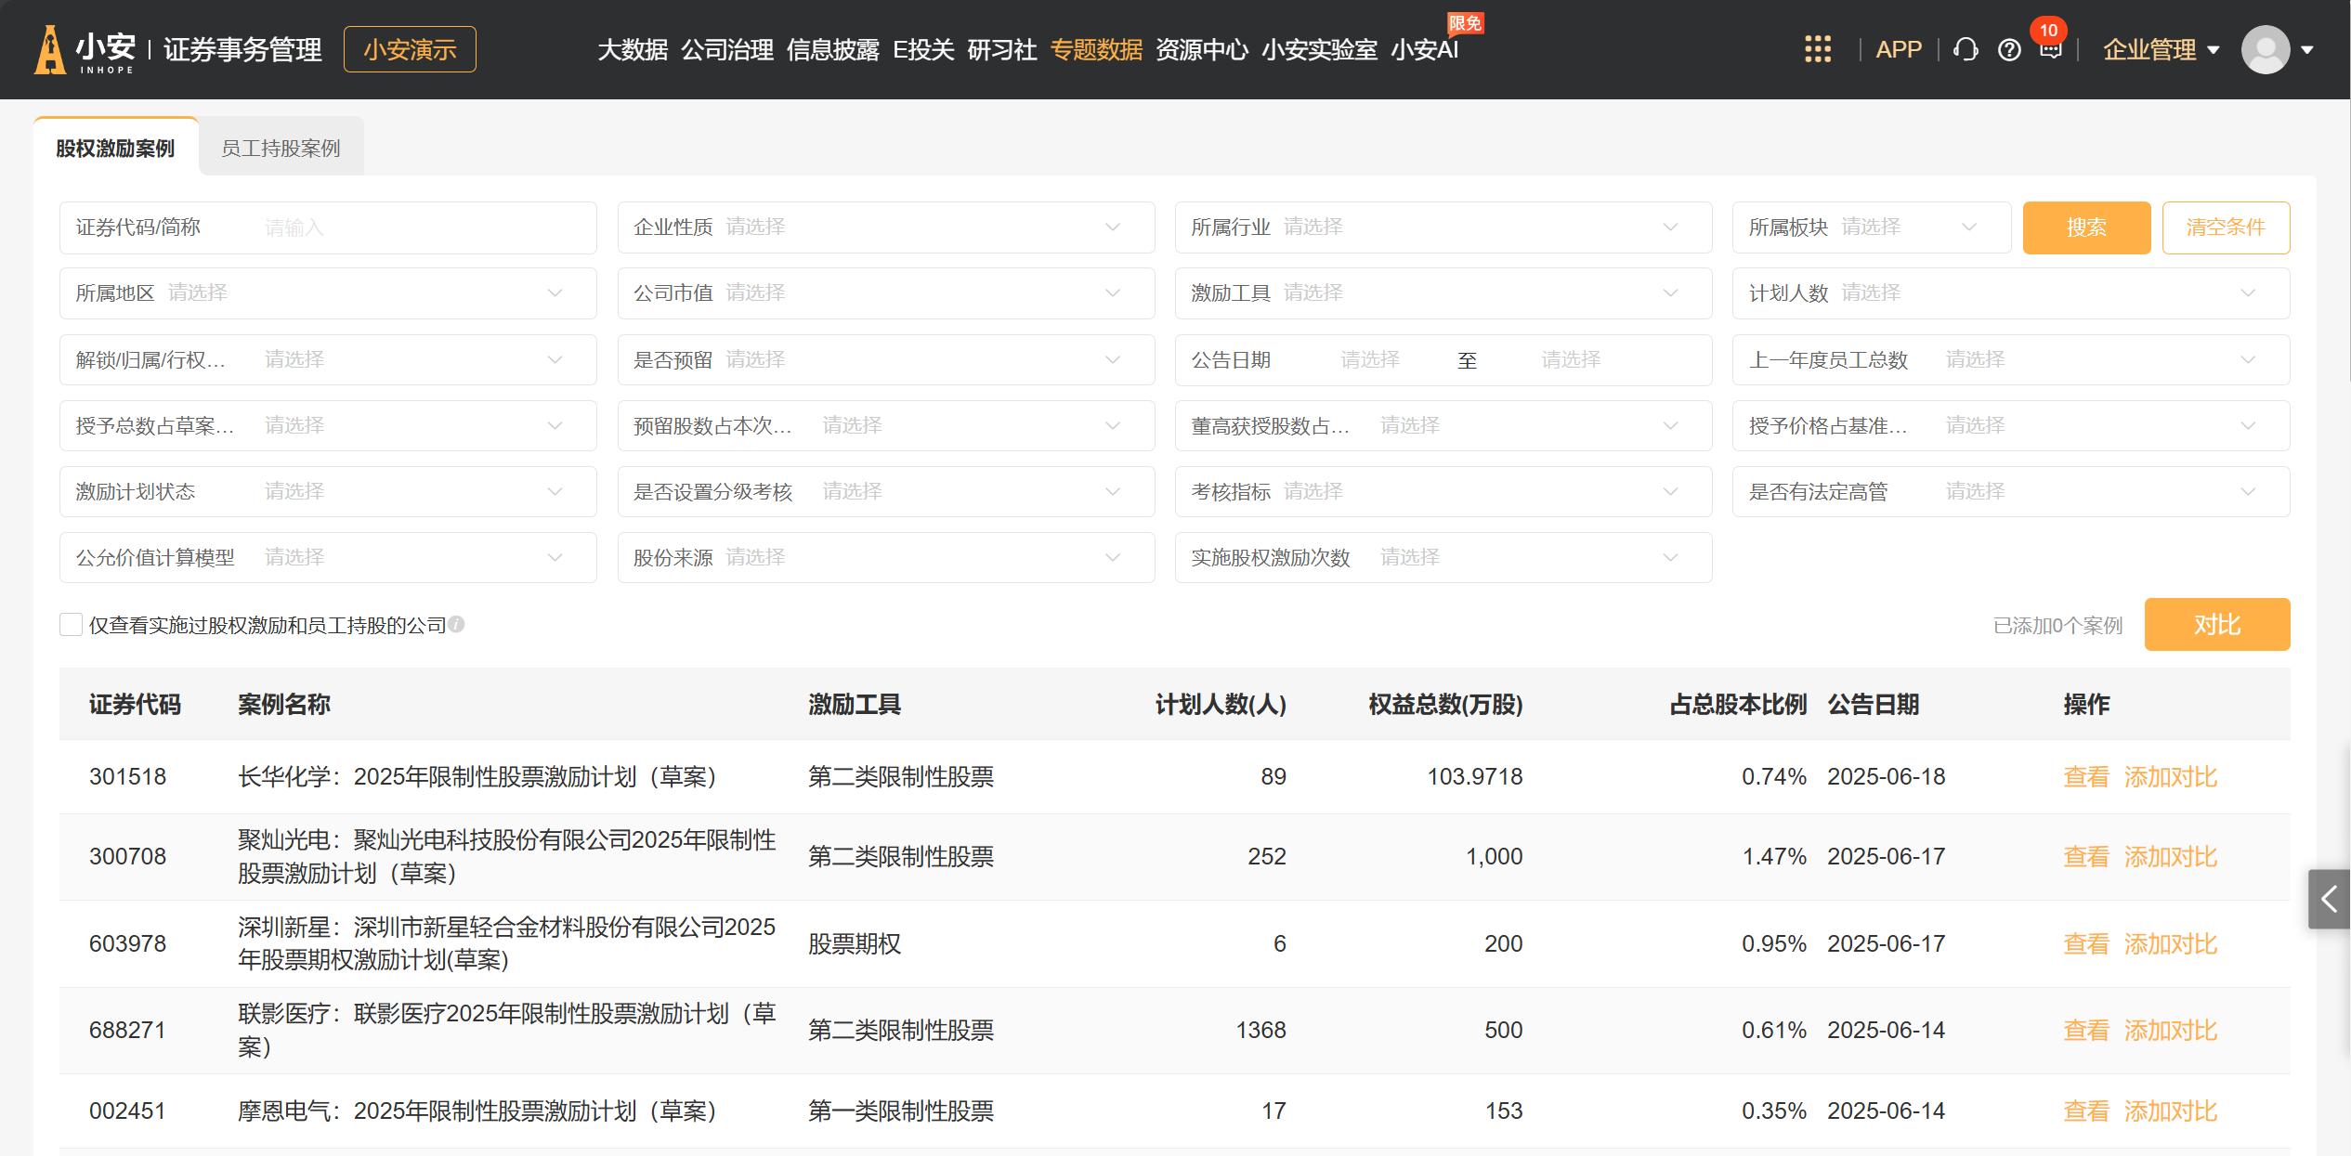The width and height of the screenshot is (2351, 1156).
Task: Click the 证券代码 column header
Action: 136,705
